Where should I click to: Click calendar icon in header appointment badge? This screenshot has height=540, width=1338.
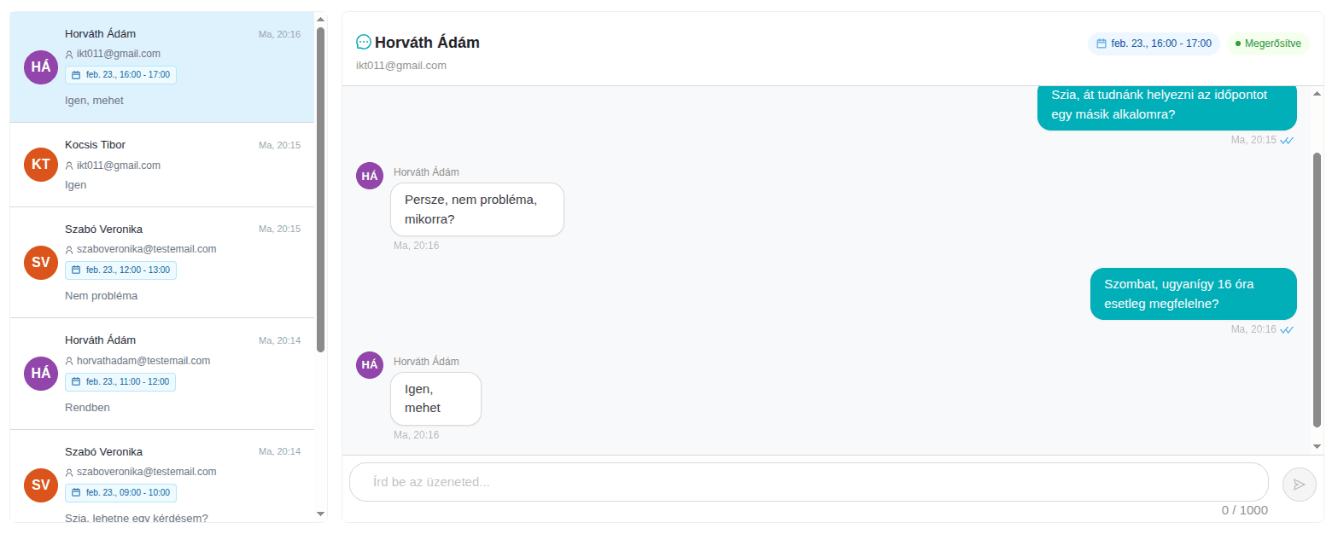(1101, 44)
